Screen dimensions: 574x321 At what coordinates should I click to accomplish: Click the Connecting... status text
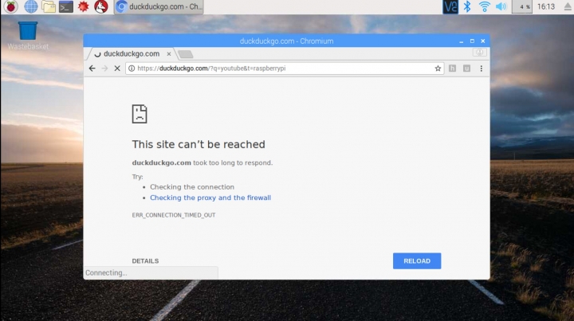[x=106, y=272]
